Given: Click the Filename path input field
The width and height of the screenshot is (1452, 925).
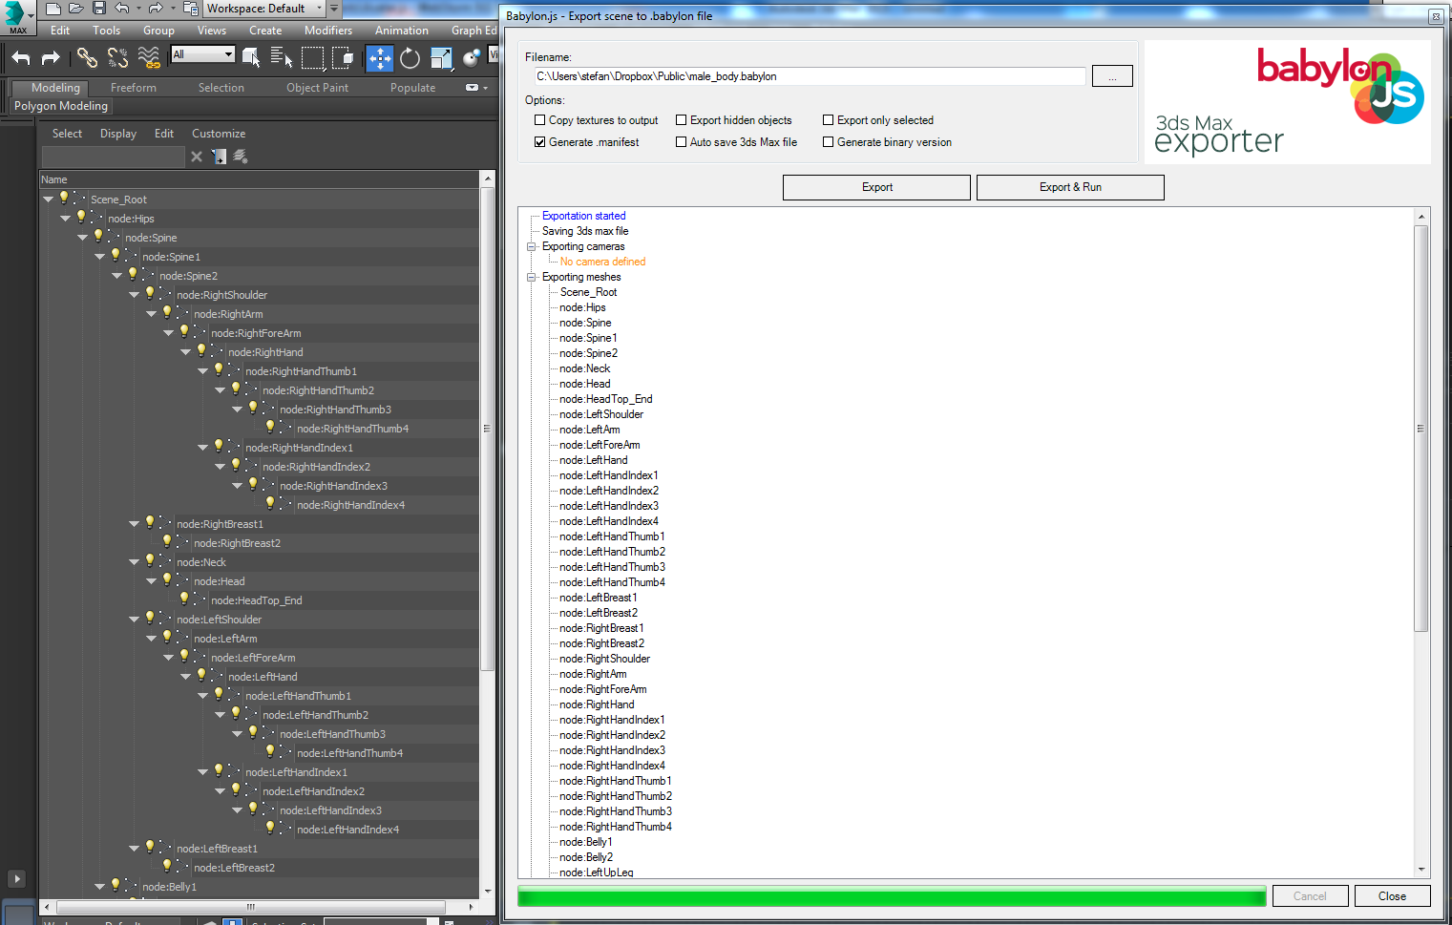Looking at the screenshot, I should click(808, 76).
